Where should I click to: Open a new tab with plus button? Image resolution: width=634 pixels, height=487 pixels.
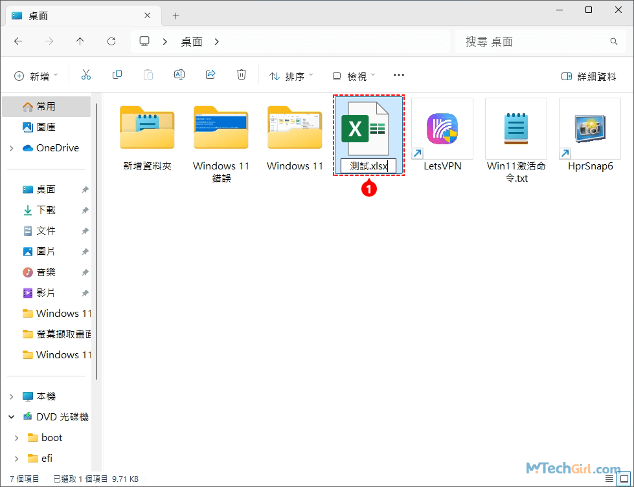coord(175,16)
